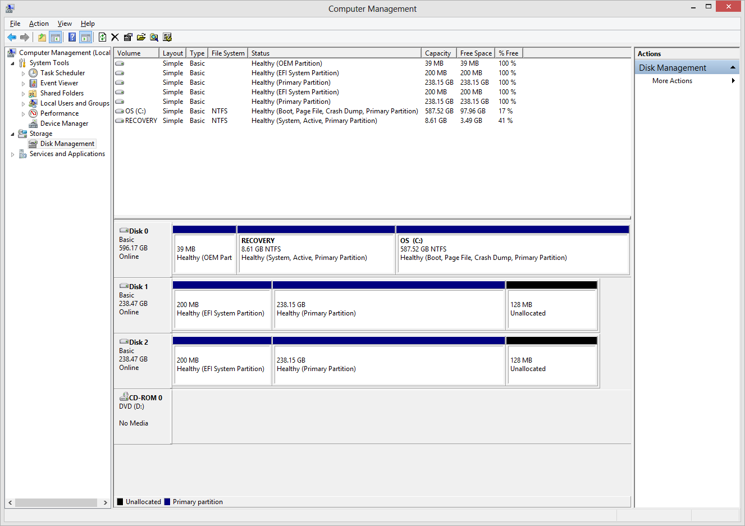
Task: Click the Delete X icon in the toolbar
Action: [x=115, y=37]
